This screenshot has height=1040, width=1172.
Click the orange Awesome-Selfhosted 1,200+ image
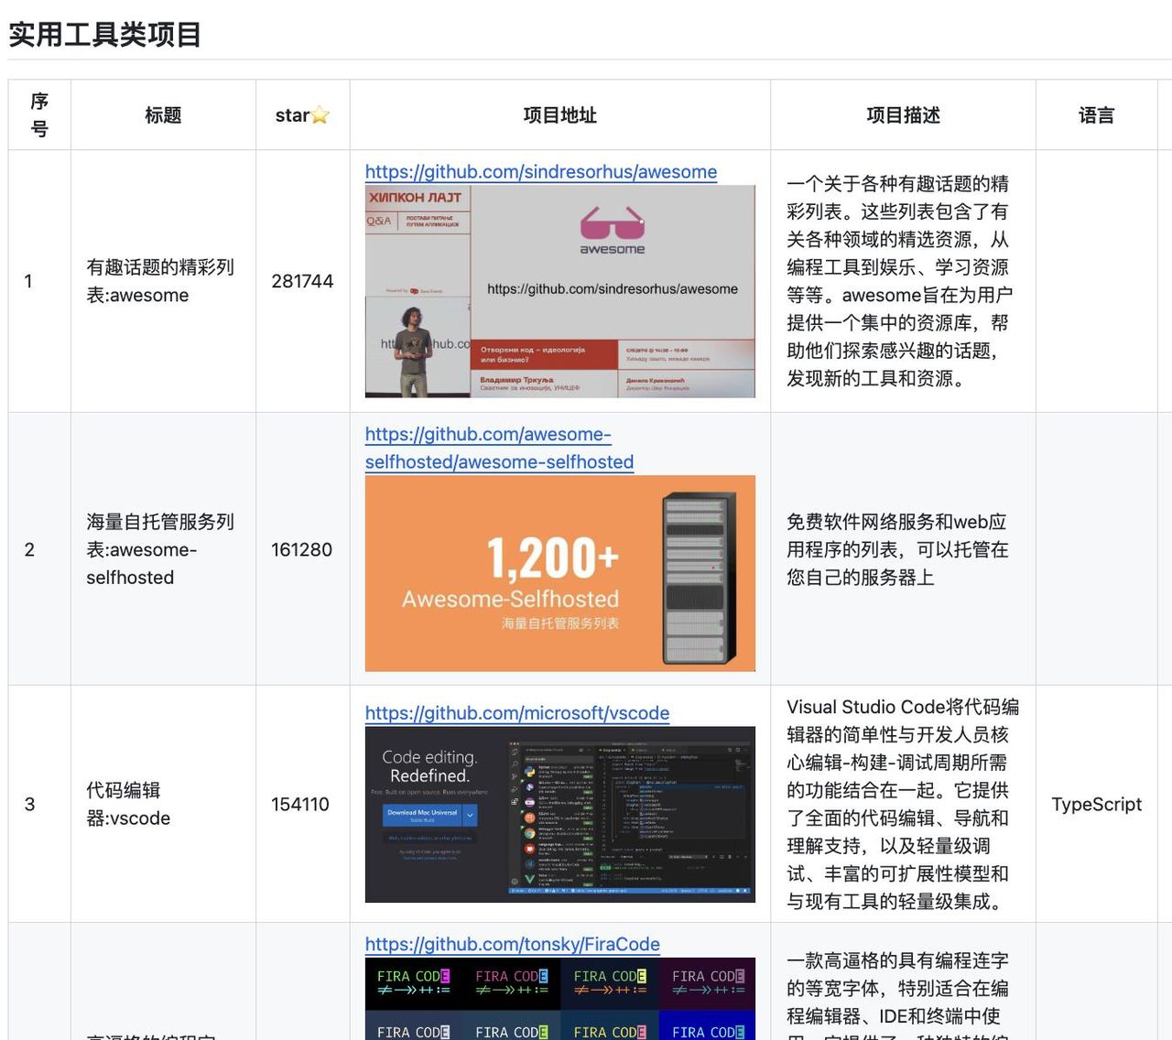[x=560, y=573]
